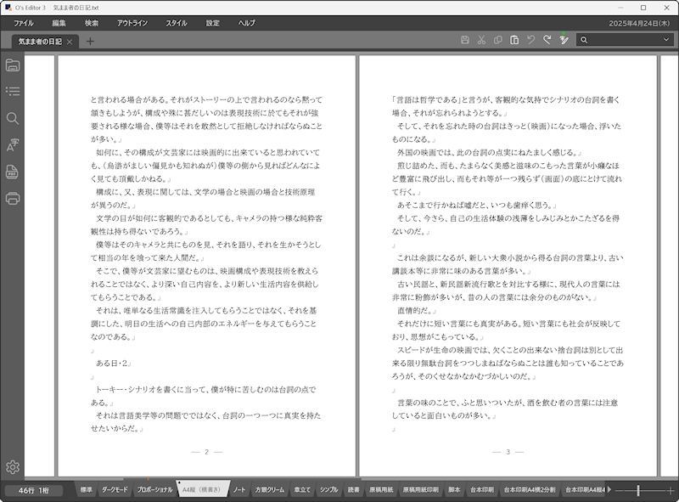The width and height of the screenshot is (679, 502).
Task: Click the proofreading pen toolbar icon
Action: point(564,39)
